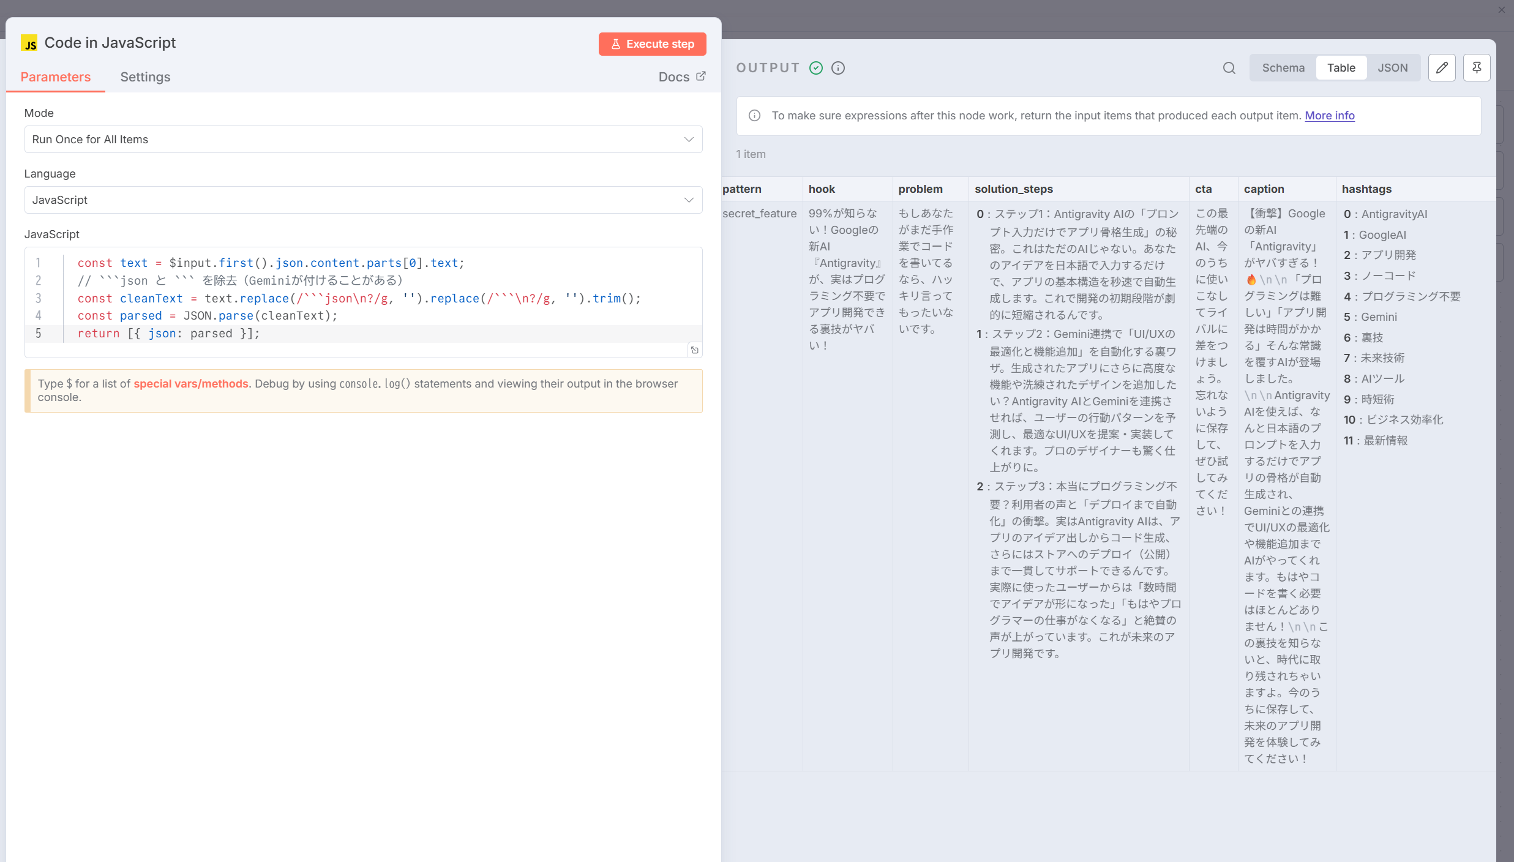The height and width of the screenshot is (862, 1514).
Task: Select the Parameters tab
Action: tap(56, 77)
